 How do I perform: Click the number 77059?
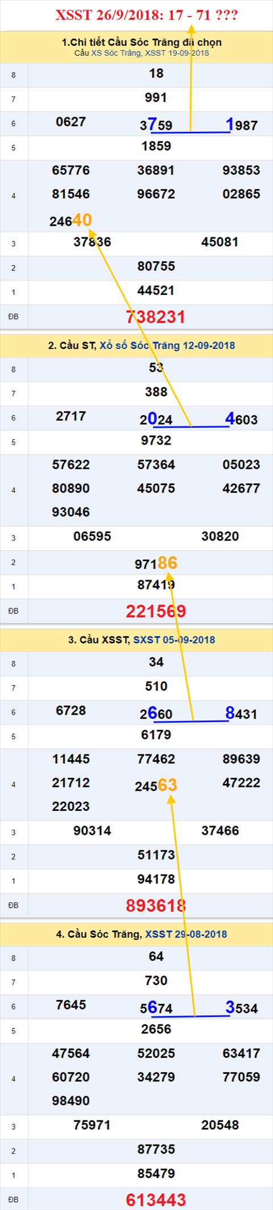[241, 1077]
